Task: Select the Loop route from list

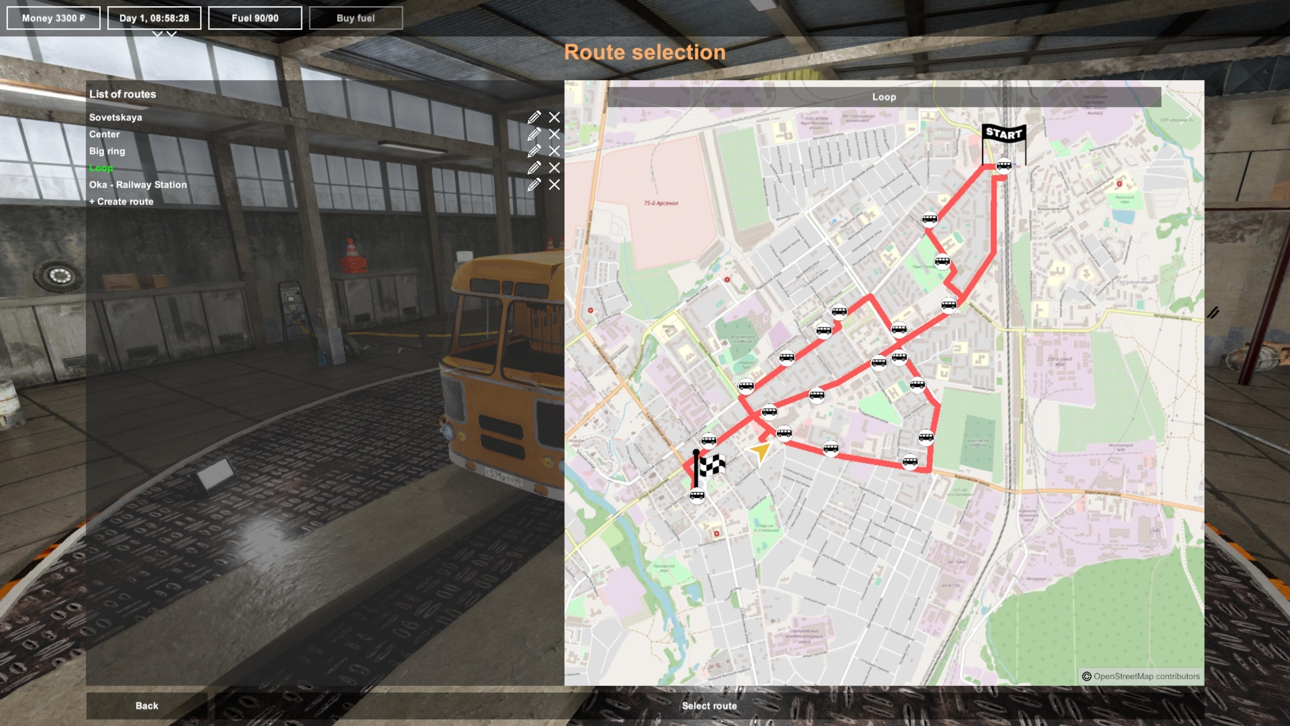Action: click(x=99, y=167)
